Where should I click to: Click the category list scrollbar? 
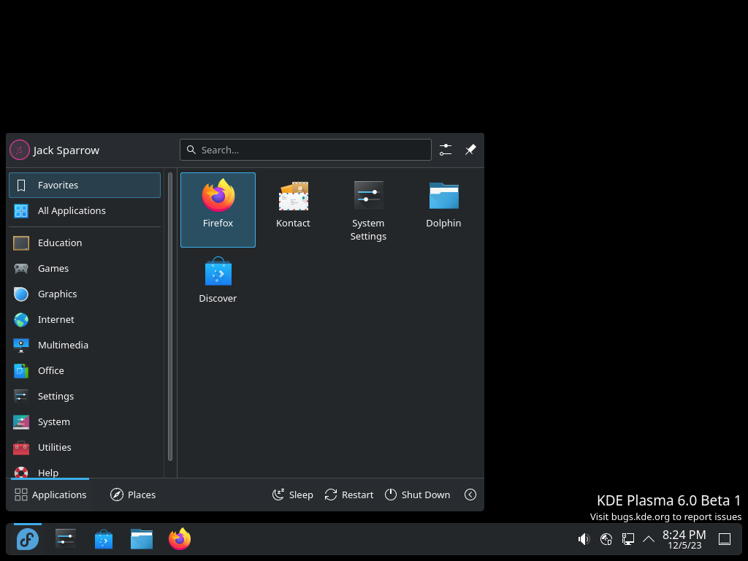[x=170, y=317]
